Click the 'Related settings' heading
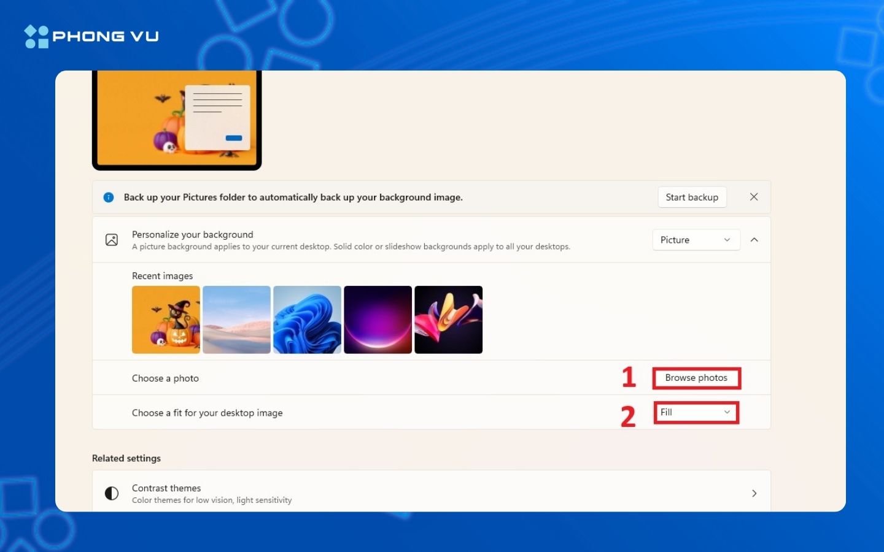This screenshot has height=552, width=884. coord(126,458)
